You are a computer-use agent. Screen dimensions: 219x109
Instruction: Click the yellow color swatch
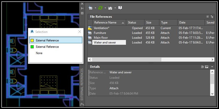pos(32,40)
